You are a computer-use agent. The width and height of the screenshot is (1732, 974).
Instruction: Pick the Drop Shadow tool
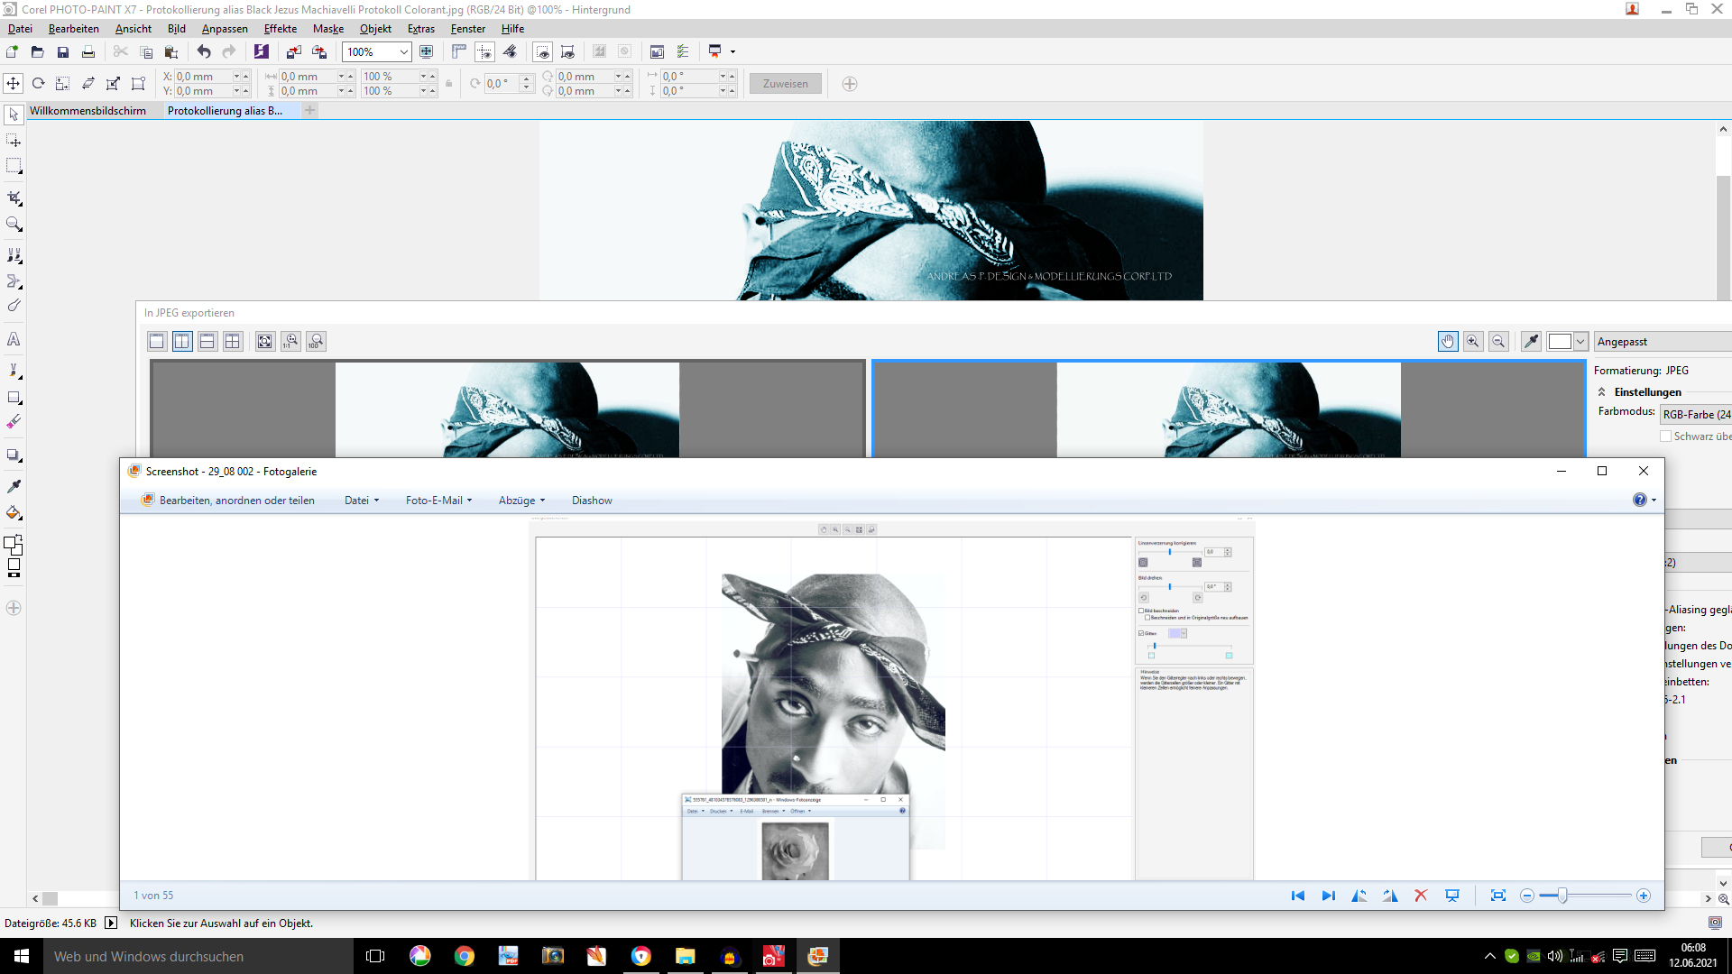[x=14, y=455]
